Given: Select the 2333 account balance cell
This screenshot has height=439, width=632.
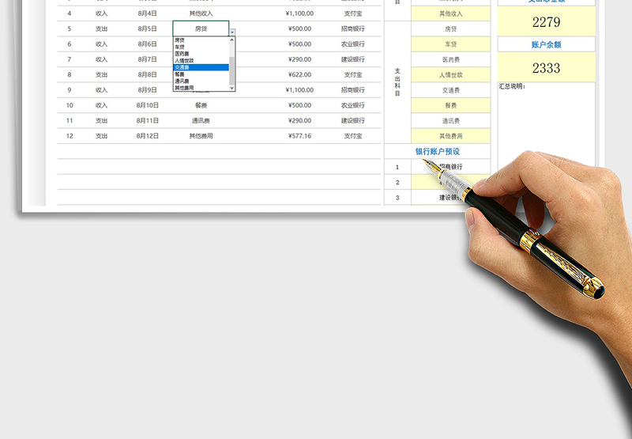Looking at the screenshot, I should tap(546, 68).
